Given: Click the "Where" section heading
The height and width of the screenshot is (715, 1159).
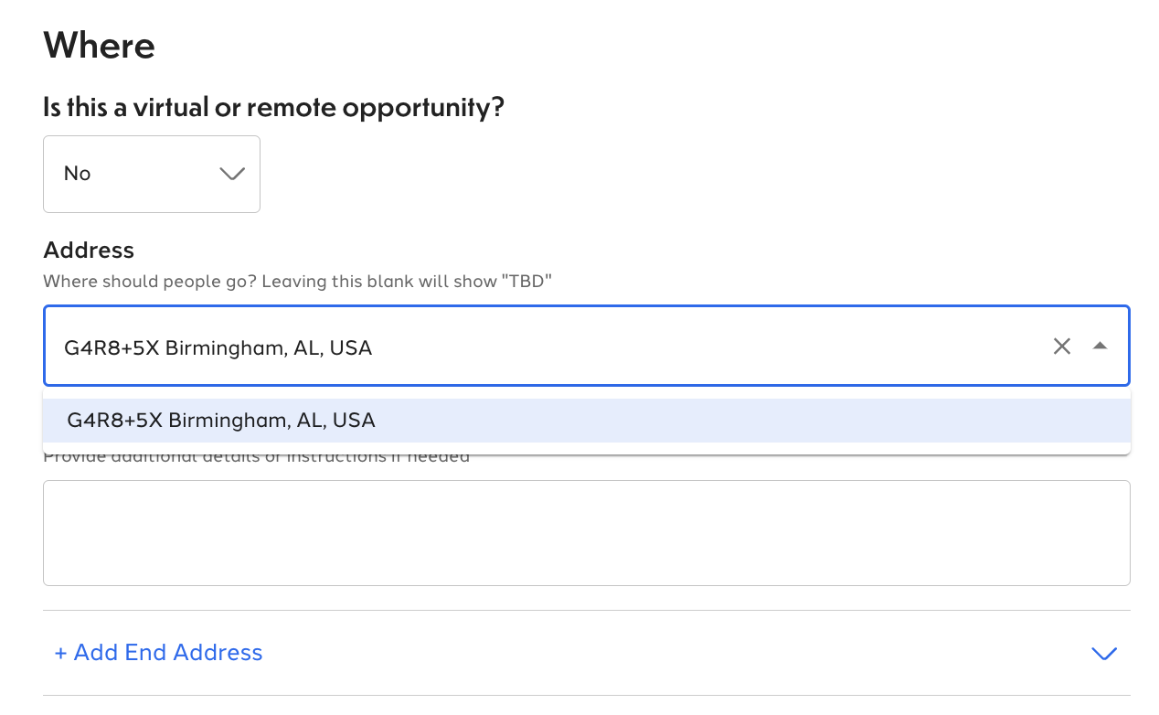Looking at the screenshot, I should [x=99, y=45].
